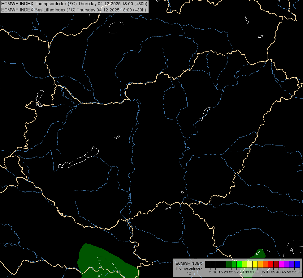This screenshot has height=278, width=303.
Task: Select the purple 45–50 legend swatch
Action: (x=287, y=264)
